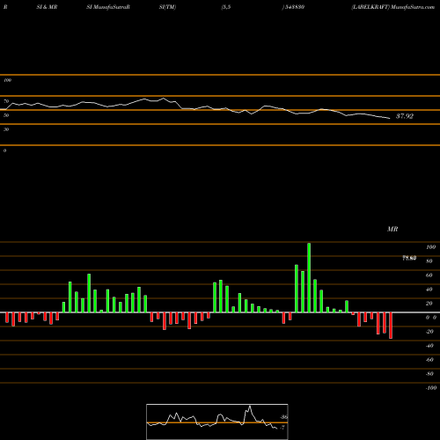440x440 pixels.
Task: Open the mini RSI overview chart thumbnail
Action: pos(217,422)
